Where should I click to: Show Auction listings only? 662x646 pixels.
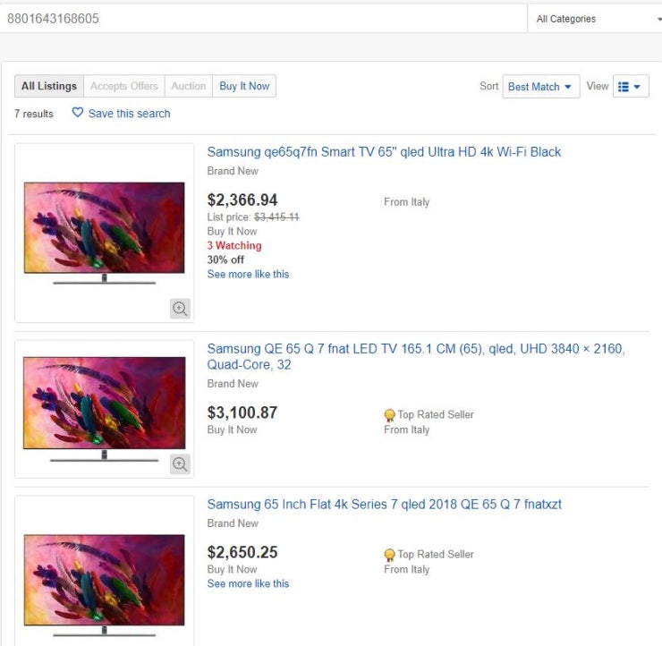coord(189,86)
